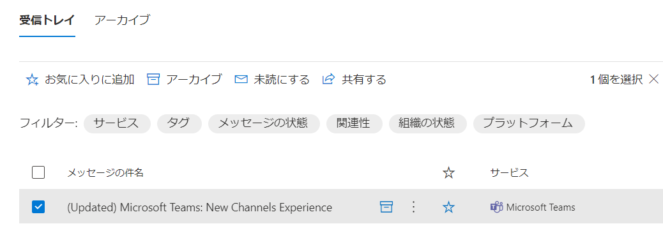Sort by サービス column header
The image size is (663, 233).
(x=510, y=172)
